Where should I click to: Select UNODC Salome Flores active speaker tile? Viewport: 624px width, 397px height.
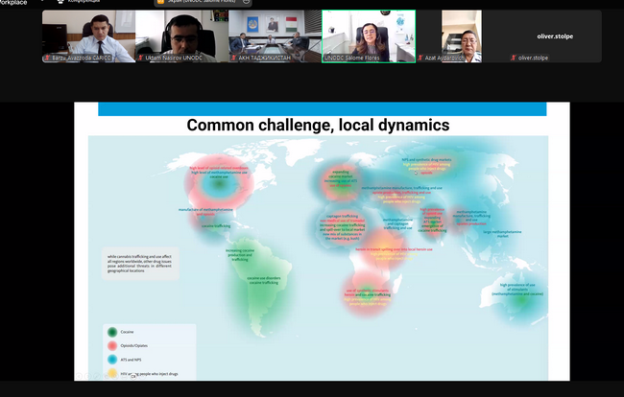pos(368,36)
